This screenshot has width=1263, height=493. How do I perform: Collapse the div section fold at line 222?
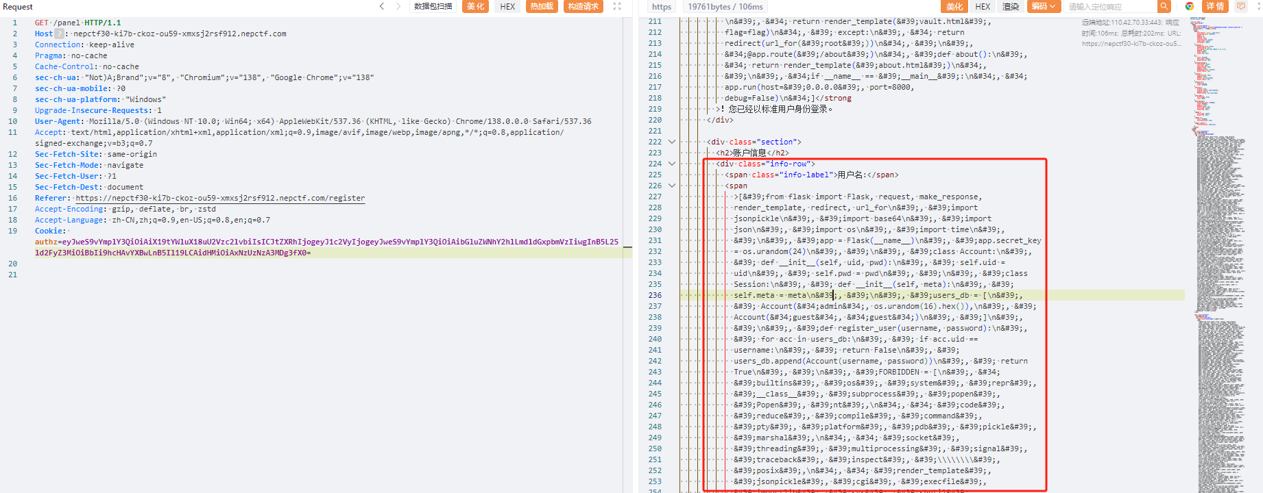pos(672,142)
